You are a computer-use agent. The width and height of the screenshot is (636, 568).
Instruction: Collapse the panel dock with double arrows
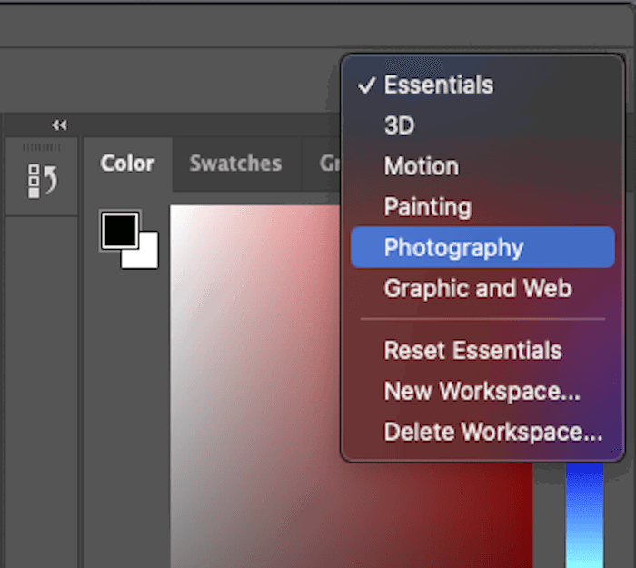pyautogui.click(x=59, y=125)
